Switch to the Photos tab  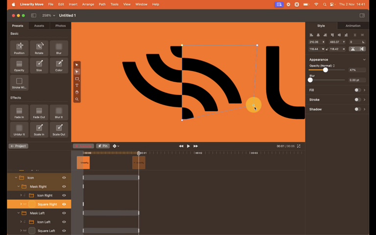tap(60, 25)
